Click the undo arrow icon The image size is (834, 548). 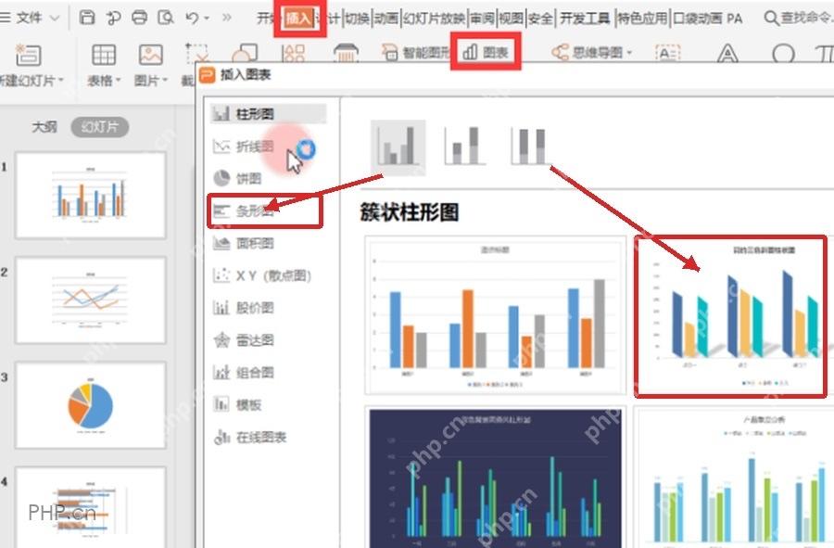(192, 18)
